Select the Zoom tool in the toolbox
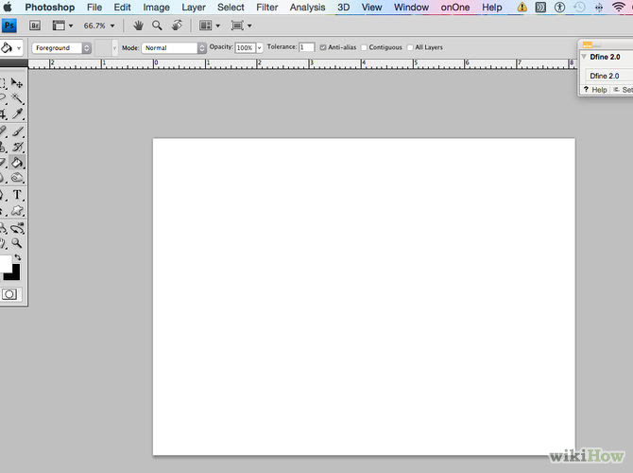Image resolution: width=633 pixels, height=473 pixels. point(17,243)
